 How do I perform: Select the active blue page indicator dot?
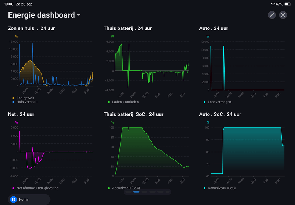(136, 192)
